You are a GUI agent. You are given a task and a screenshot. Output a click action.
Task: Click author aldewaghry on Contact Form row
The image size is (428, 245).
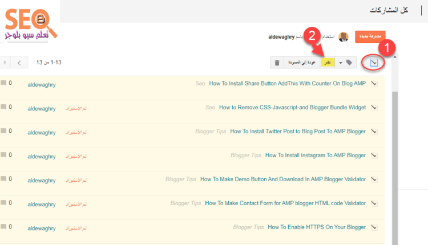point(42,205)
